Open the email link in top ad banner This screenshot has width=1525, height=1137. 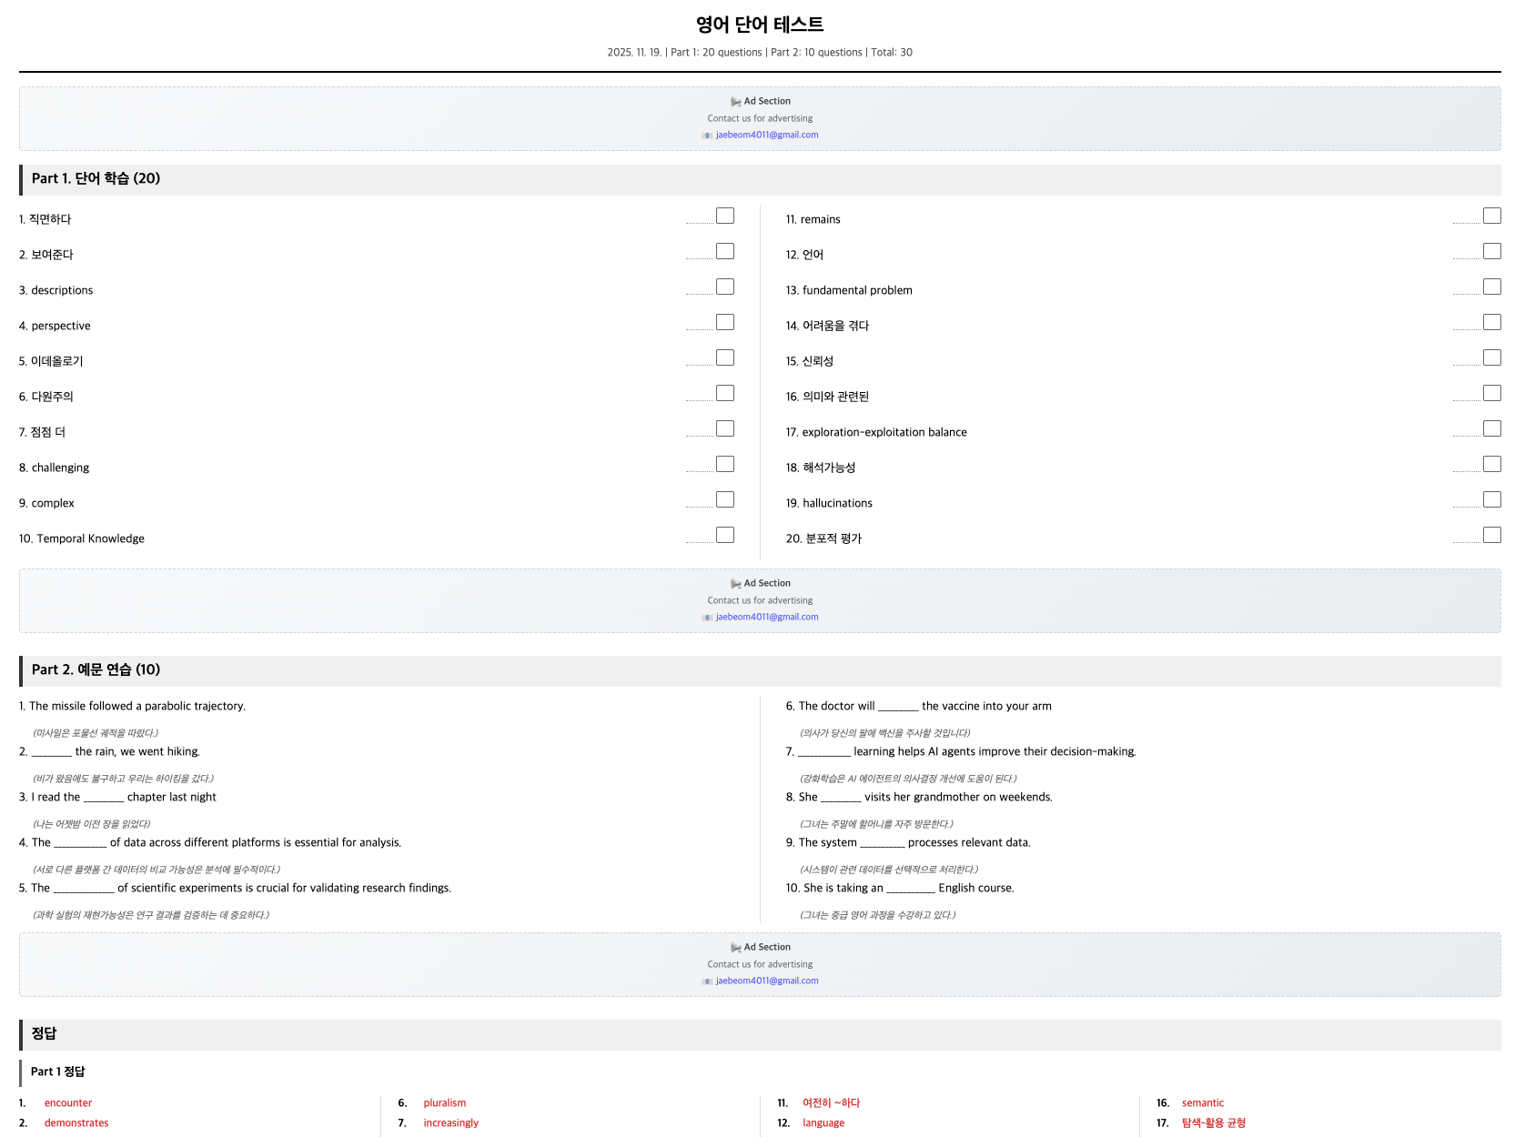[x=767, y=135]
